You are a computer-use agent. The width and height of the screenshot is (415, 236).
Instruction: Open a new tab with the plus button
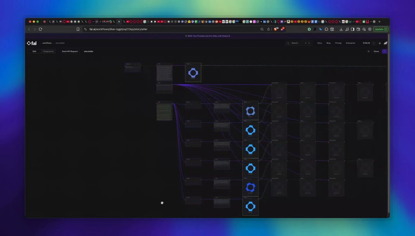(379, 21)
